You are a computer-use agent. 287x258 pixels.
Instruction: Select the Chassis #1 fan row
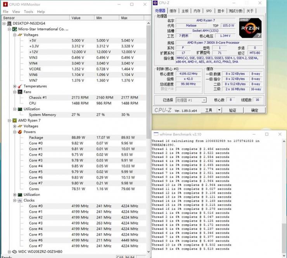pyautogui.click(x=87, y=98)
